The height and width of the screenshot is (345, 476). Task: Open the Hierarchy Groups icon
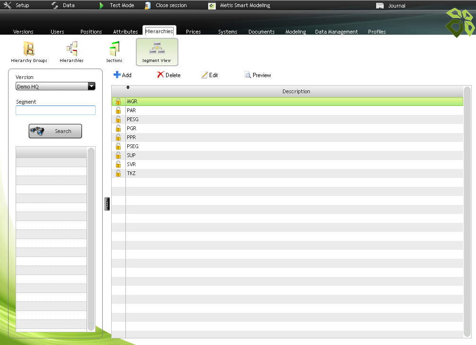29,49
